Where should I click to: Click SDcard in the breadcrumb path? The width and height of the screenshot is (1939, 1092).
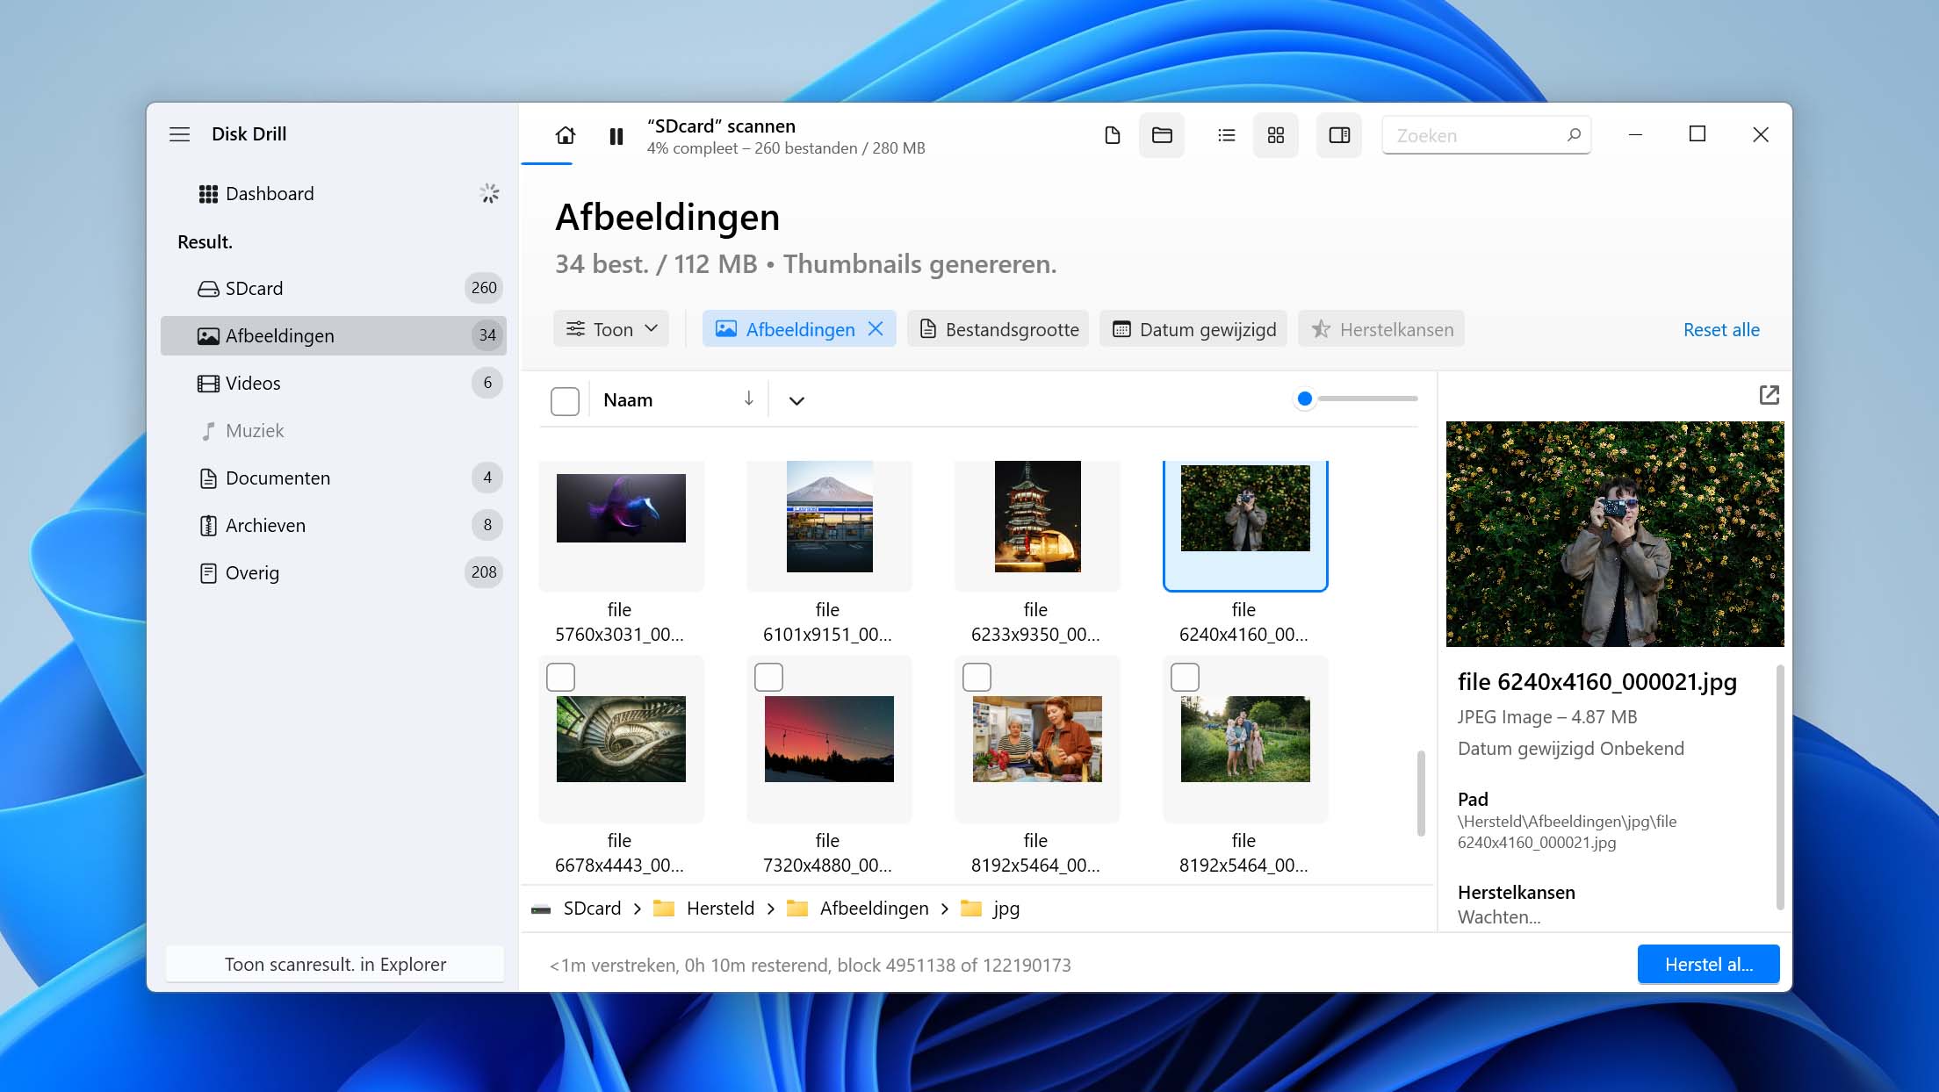pos(591,909)
